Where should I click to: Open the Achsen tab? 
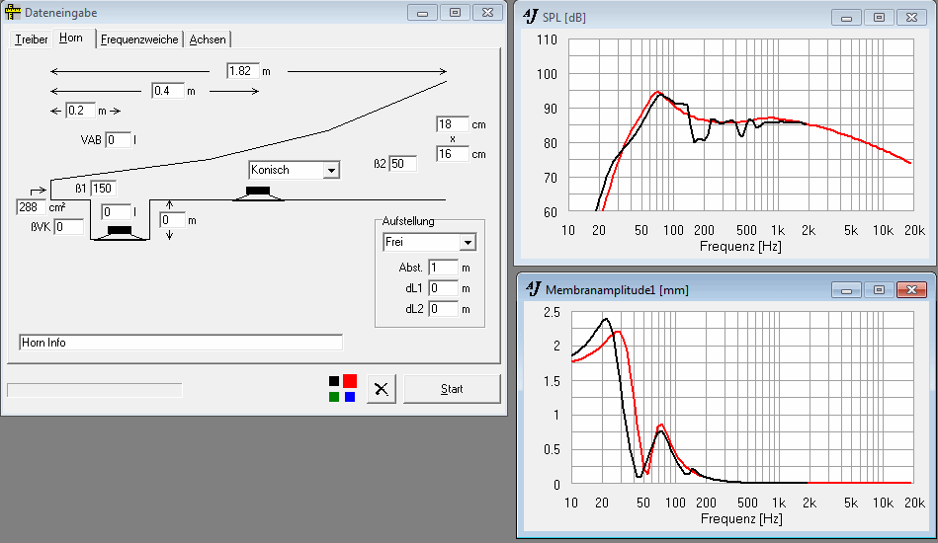pyautogui.click(x=208, y=39)
